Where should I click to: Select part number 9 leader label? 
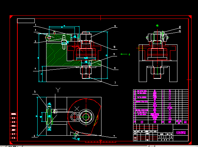pos(114,54)
